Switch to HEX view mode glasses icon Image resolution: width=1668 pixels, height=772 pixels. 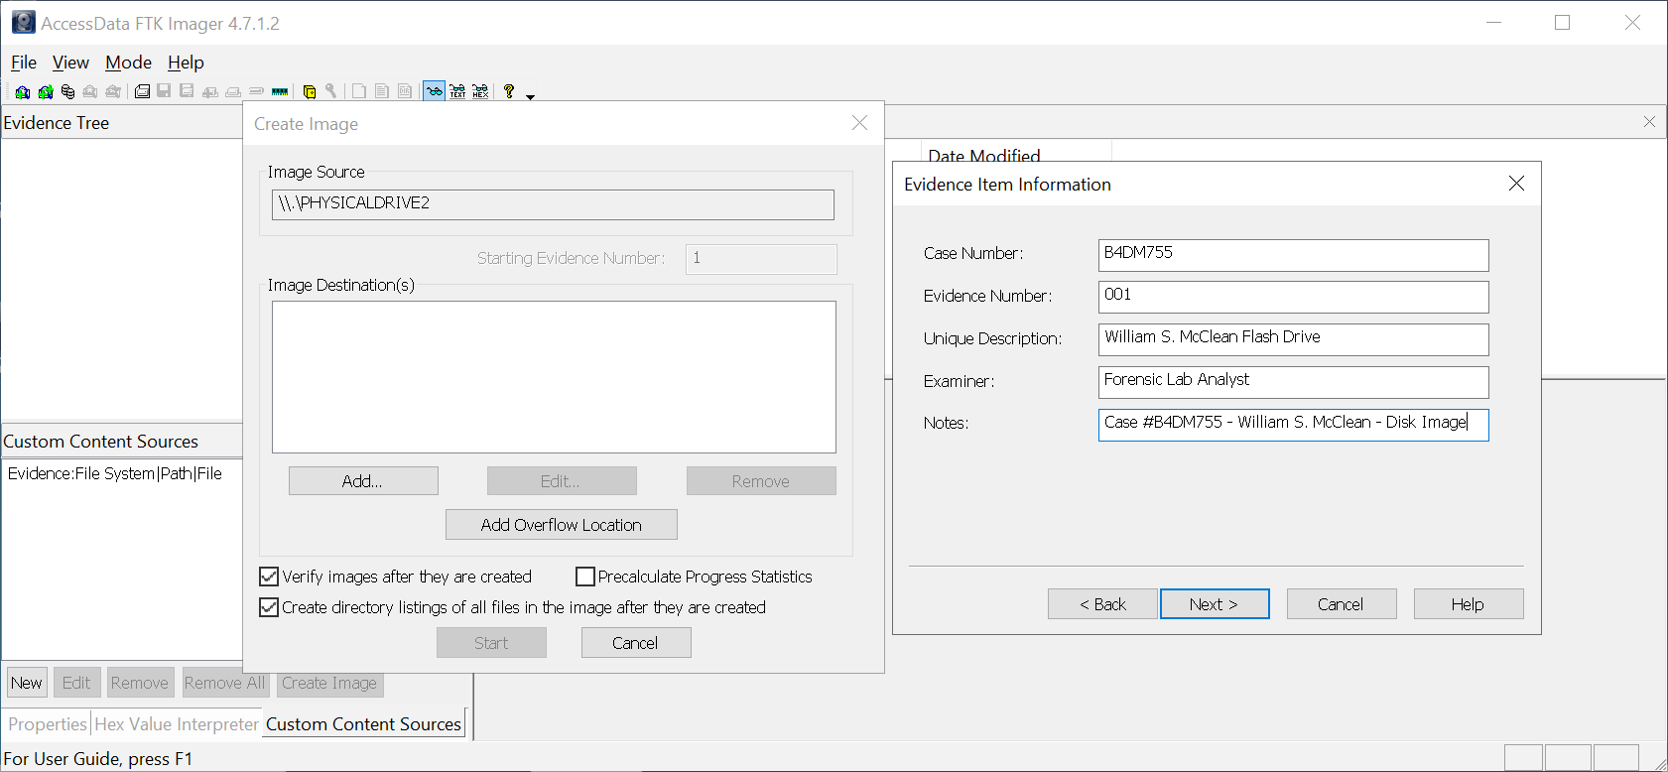(480, 92)
